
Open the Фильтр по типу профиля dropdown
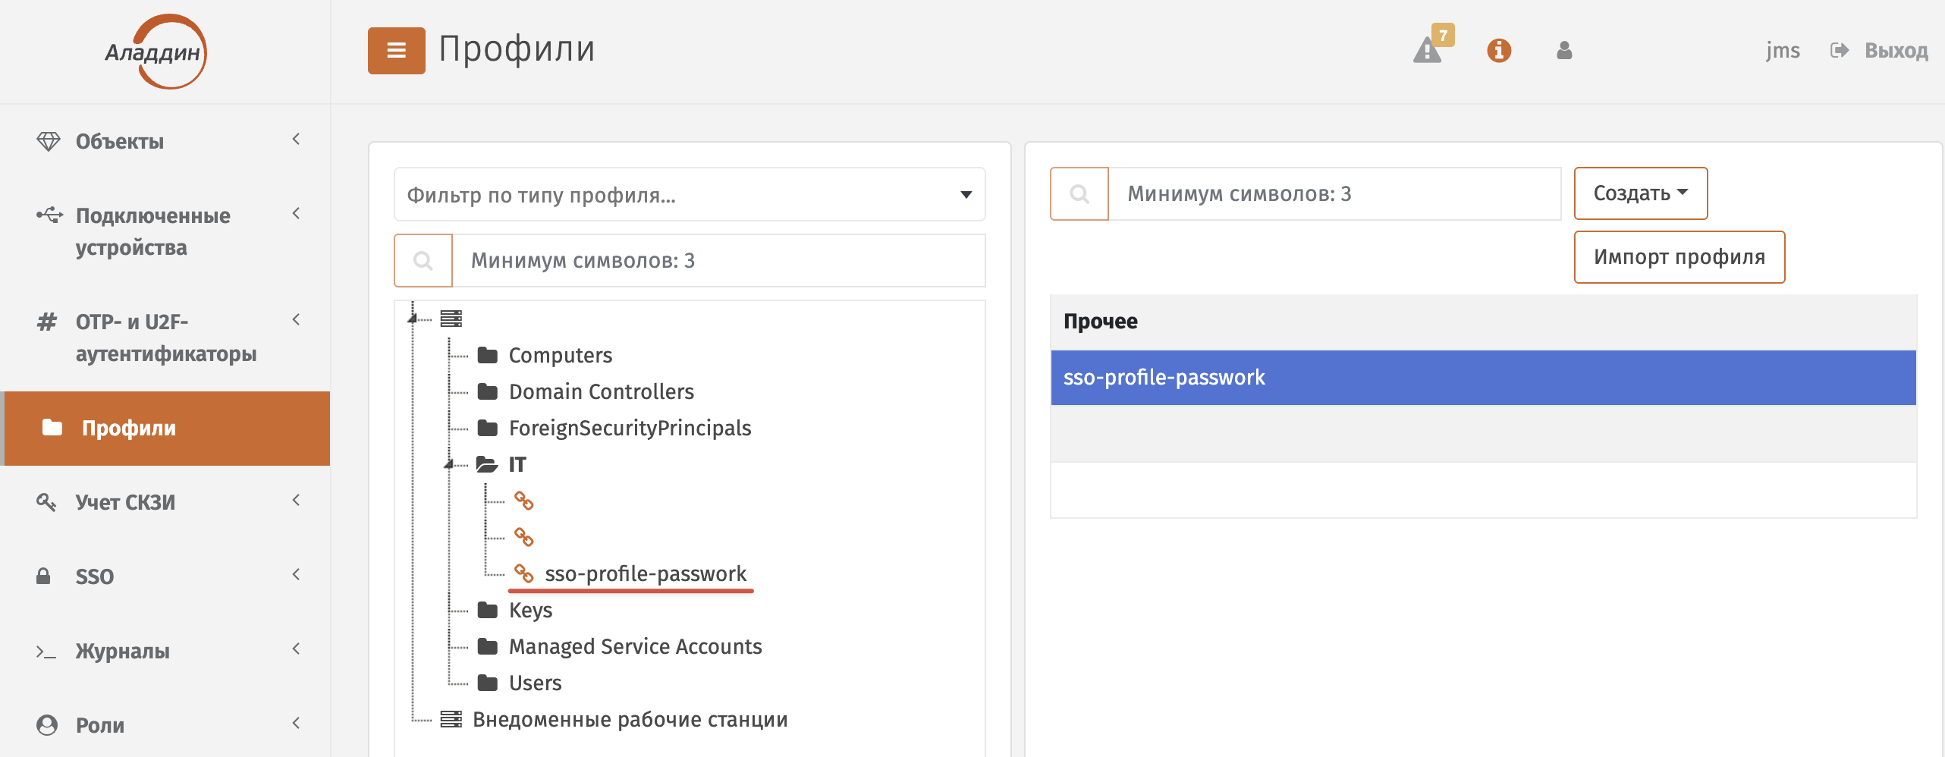point(690,195)
